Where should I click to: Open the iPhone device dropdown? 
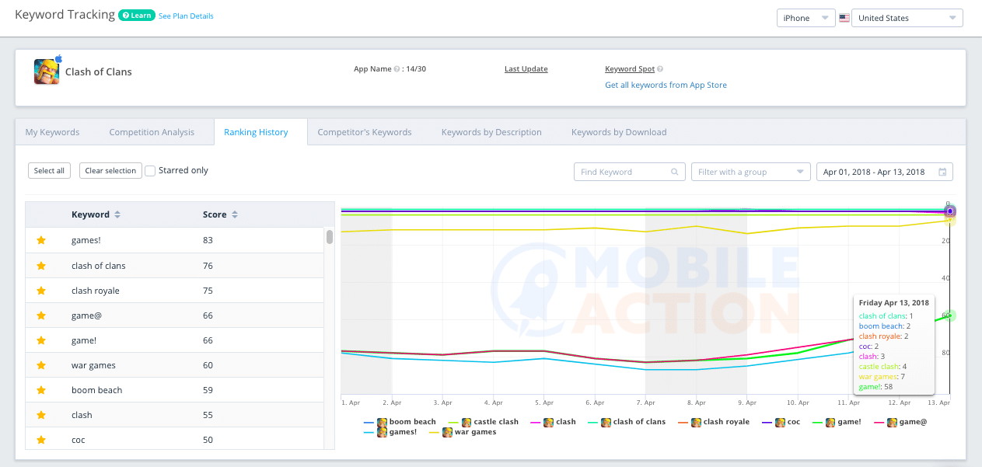coord(806,18)
